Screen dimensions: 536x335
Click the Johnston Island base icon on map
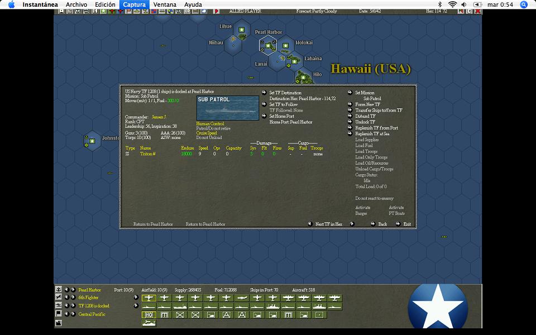tap(92, 141)
